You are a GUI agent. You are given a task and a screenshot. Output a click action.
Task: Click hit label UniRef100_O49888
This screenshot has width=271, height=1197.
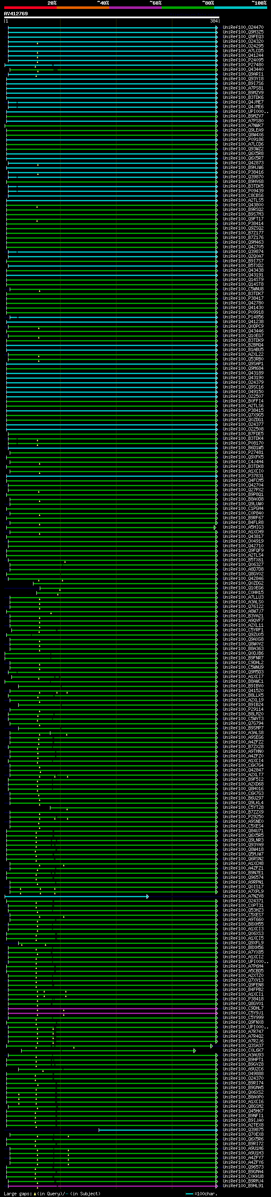point(243,1074)
